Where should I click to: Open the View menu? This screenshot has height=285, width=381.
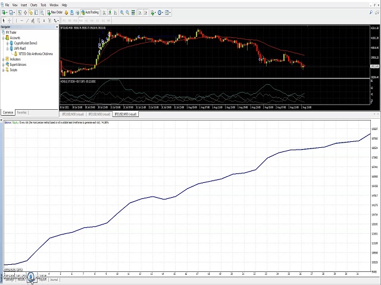click(x=15, y=5)
